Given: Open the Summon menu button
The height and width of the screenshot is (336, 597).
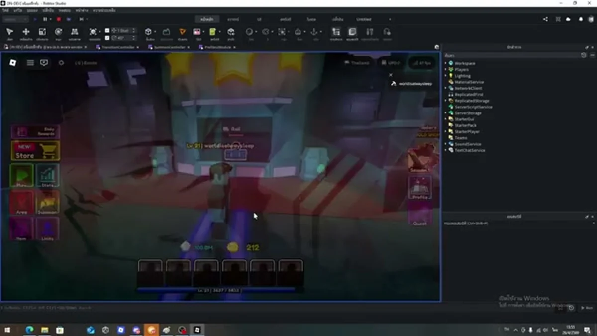Looking at the screenshot, I should coord(48,203).
